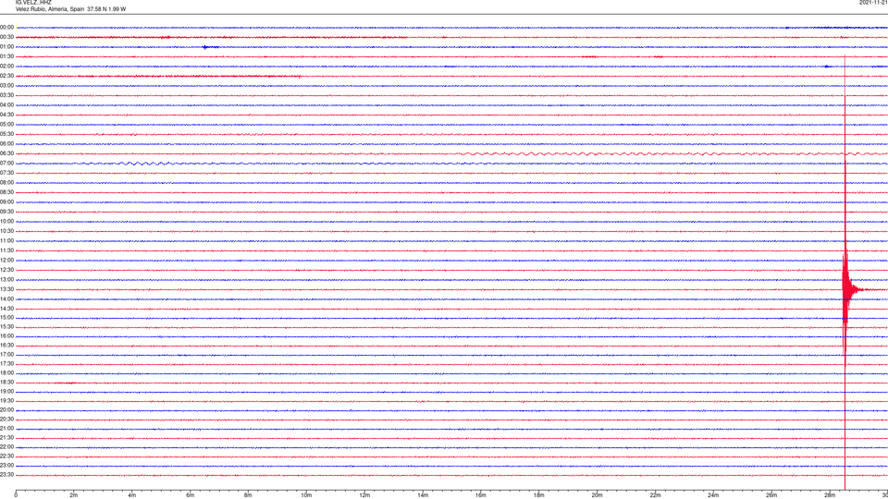Pick the 24m tick label
This screenshot has height=499, width=888.
pos(713,495)
